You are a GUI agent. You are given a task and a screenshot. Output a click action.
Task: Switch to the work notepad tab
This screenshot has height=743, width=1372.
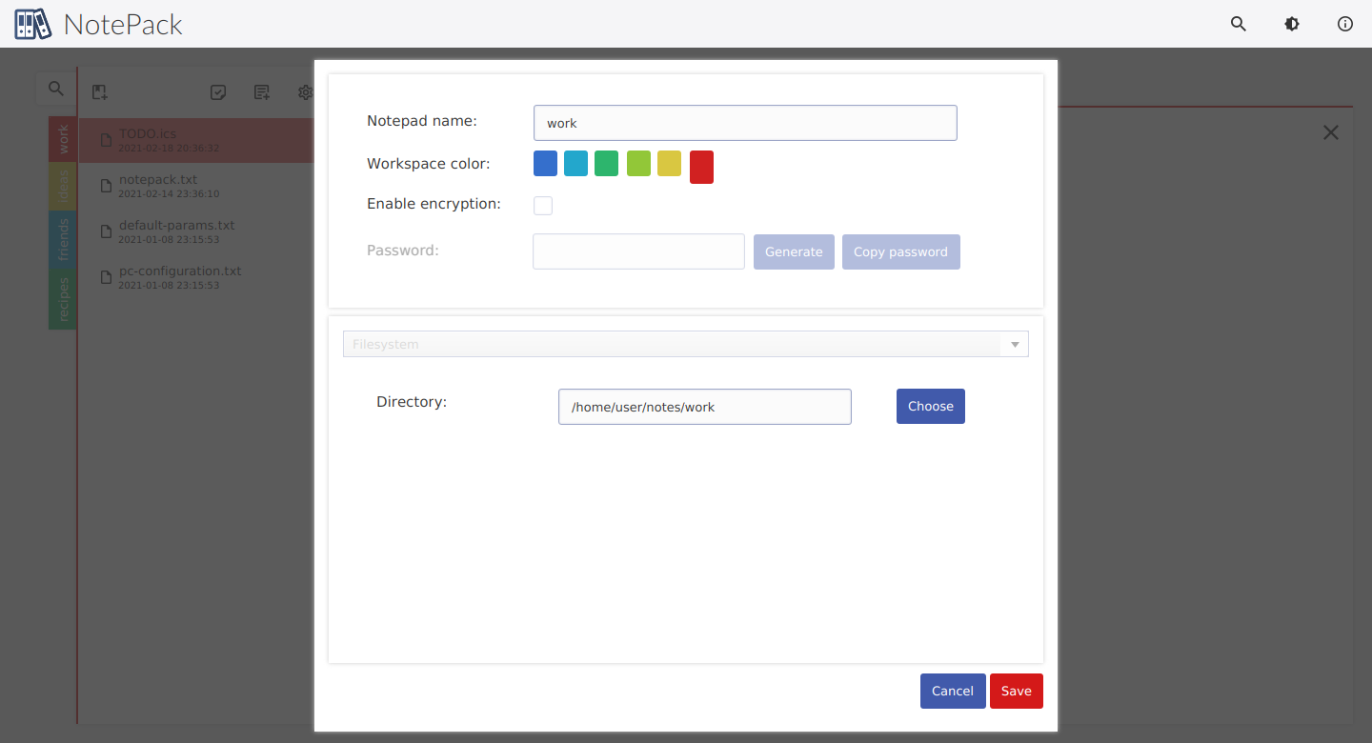63,140
